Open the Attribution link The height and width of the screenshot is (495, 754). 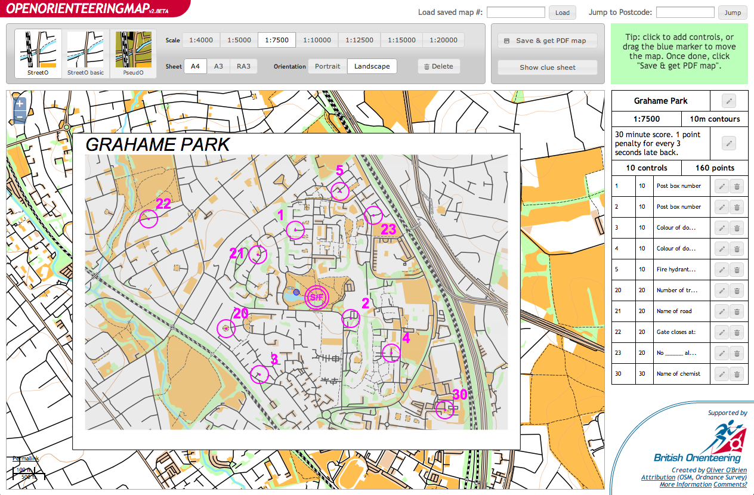(x=658, y=477)
